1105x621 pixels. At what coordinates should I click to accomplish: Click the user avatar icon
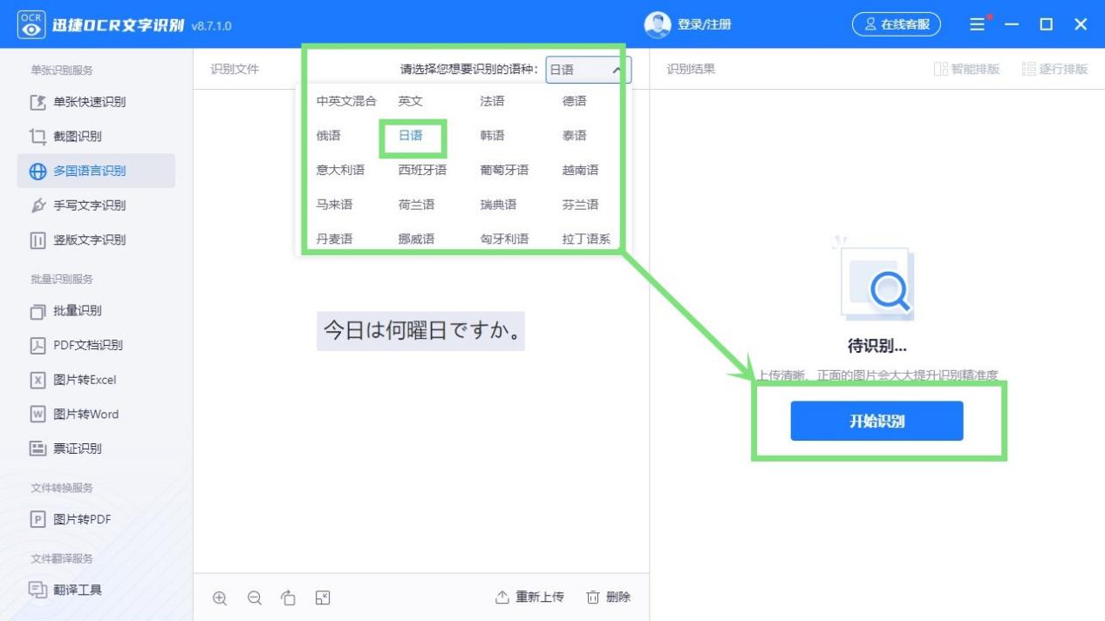click(658, 25)
